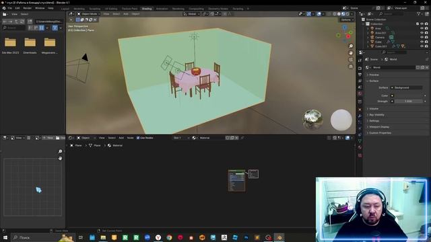Image resolution: width=431 pixels, height=242 pixels.
Task: Open Chrome from the Windows taskbar
Action: (169, 237)
